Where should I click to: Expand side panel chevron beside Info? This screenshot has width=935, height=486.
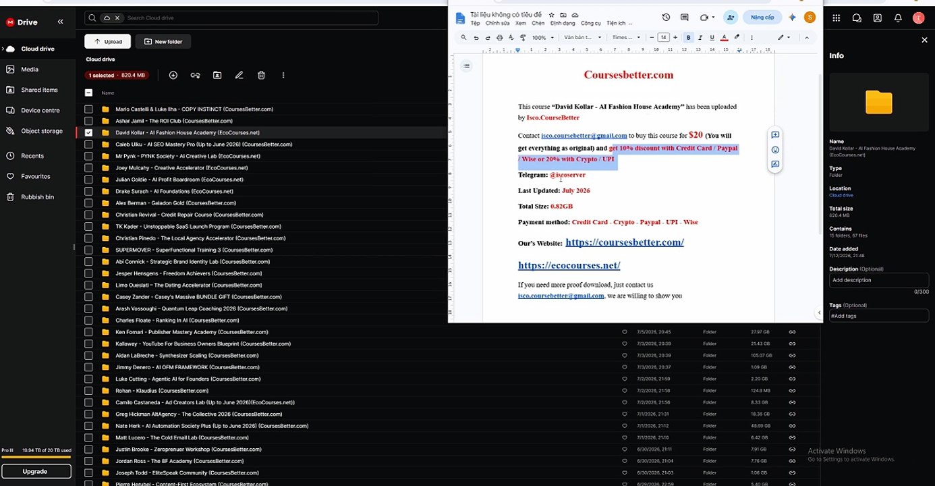819,313
